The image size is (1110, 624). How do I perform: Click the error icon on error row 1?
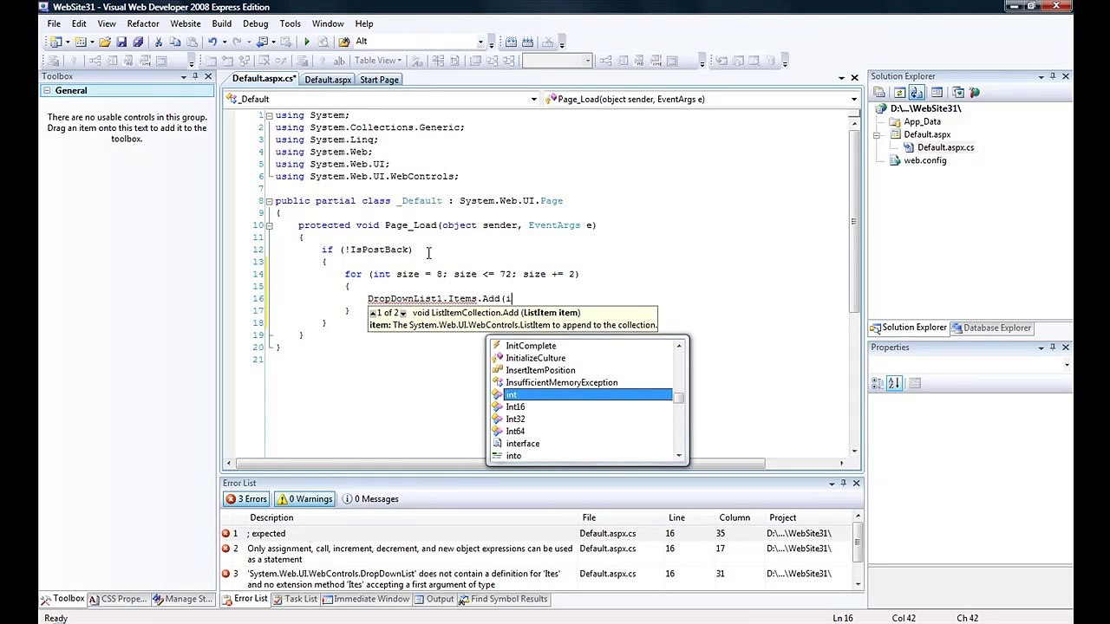226,533
